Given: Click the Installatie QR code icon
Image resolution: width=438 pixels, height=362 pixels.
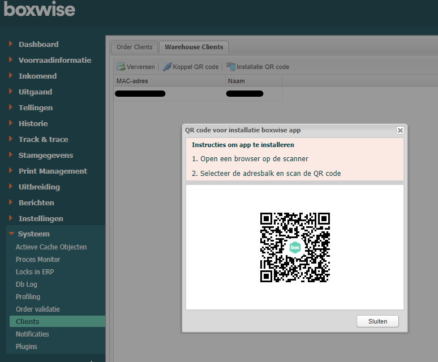Looking at the screenshot, I should [x=231, y=67].
